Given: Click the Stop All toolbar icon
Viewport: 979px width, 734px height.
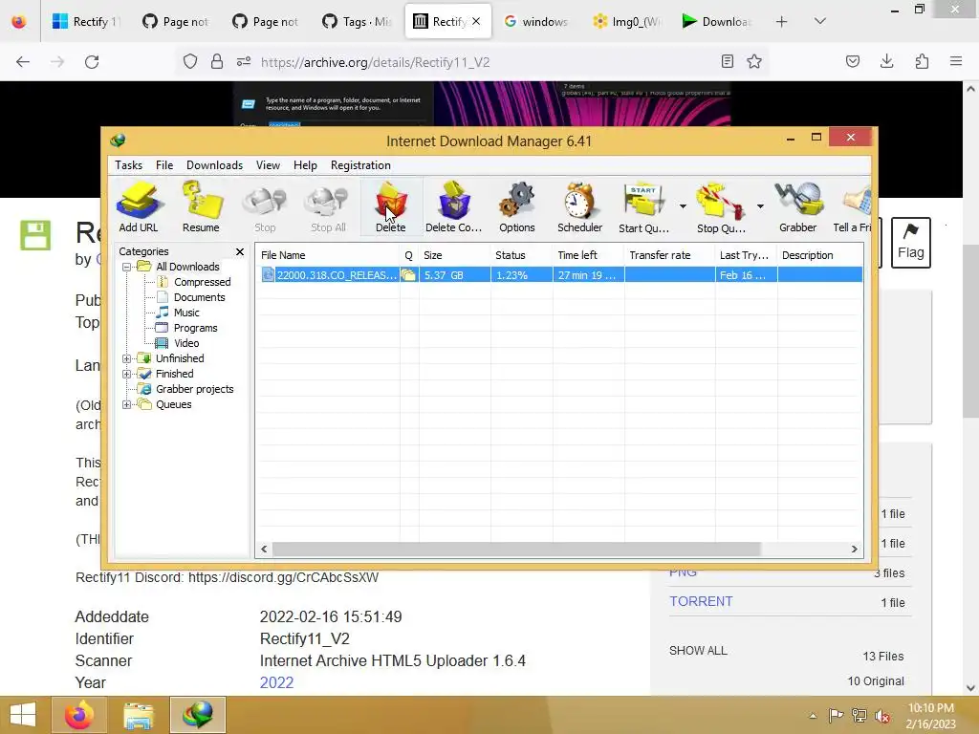Looking at the screenshot, I should click(329, 206).
